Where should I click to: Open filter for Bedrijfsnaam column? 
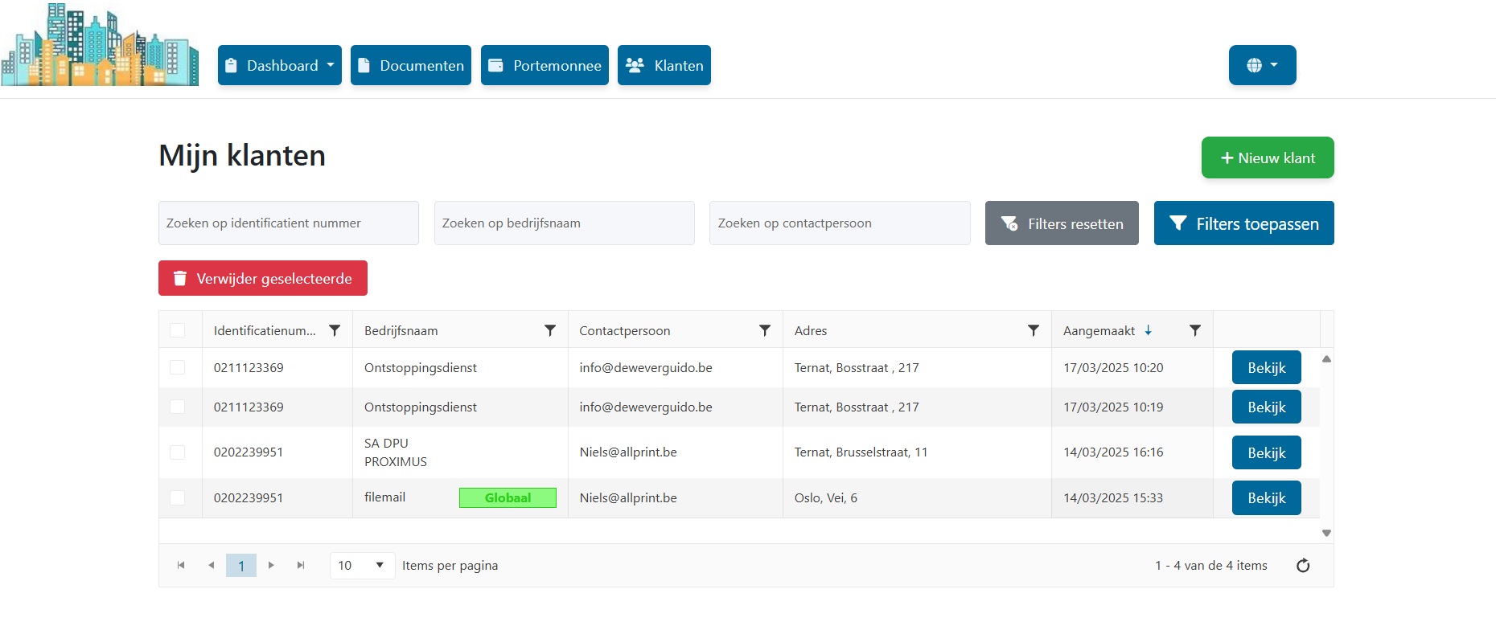(x=550, y=330)
